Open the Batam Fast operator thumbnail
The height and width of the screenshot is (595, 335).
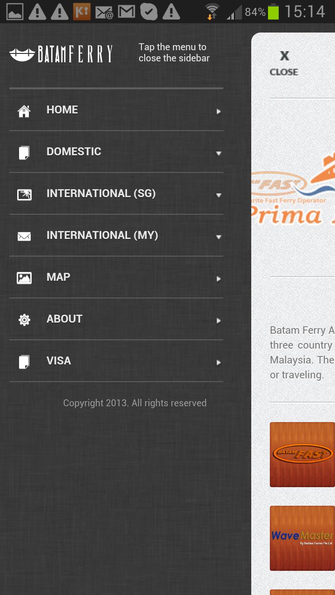point(302,454)
